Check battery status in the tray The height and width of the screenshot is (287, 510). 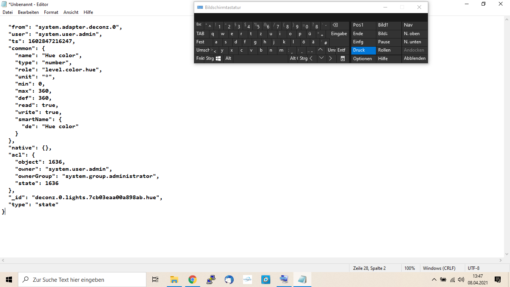443,280
